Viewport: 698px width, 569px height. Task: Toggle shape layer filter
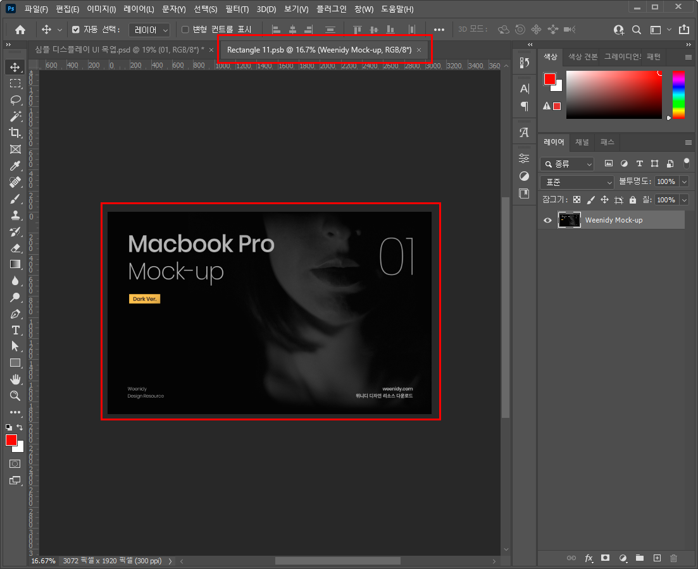[x=654, y=163]
